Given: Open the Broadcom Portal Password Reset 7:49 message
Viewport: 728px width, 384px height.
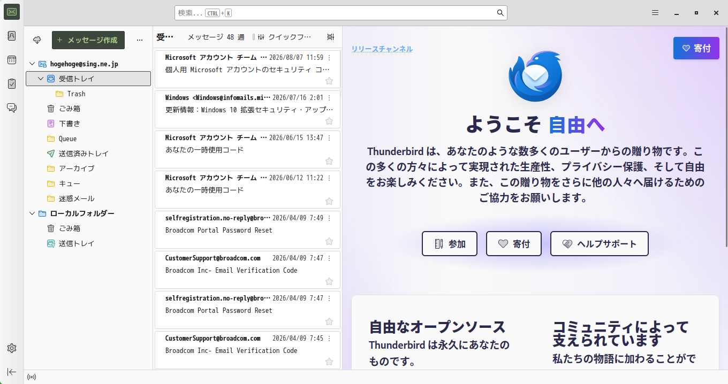Looking at the screenshot, I should [247, 229].
